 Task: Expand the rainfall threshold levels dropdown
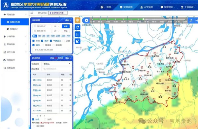pyautogui.click(x=52, y=50)
